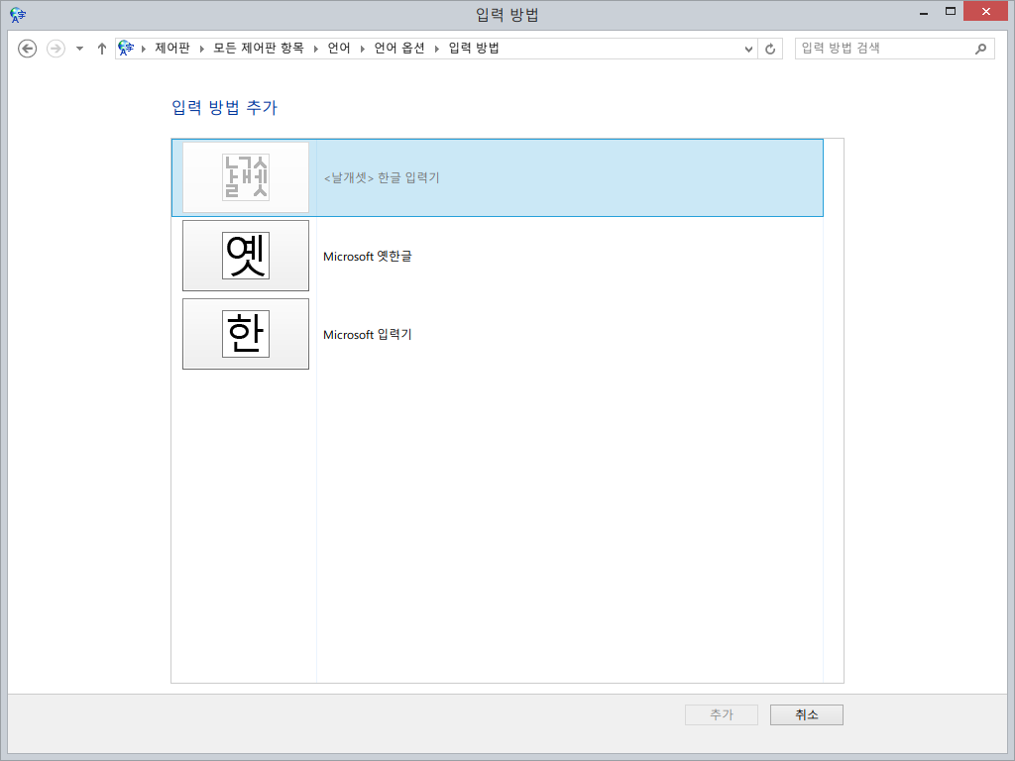Viewport: 1015px width, 761px height.
Task: Select Microsoft 옛한글 thumbnail icon
Action: pyautogui.click(x=246, y=256)
